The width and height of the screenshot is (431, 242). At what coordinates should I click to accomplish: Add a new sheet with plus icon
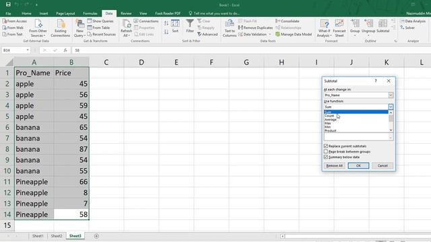pyautogui.click(x=96, y=236)
